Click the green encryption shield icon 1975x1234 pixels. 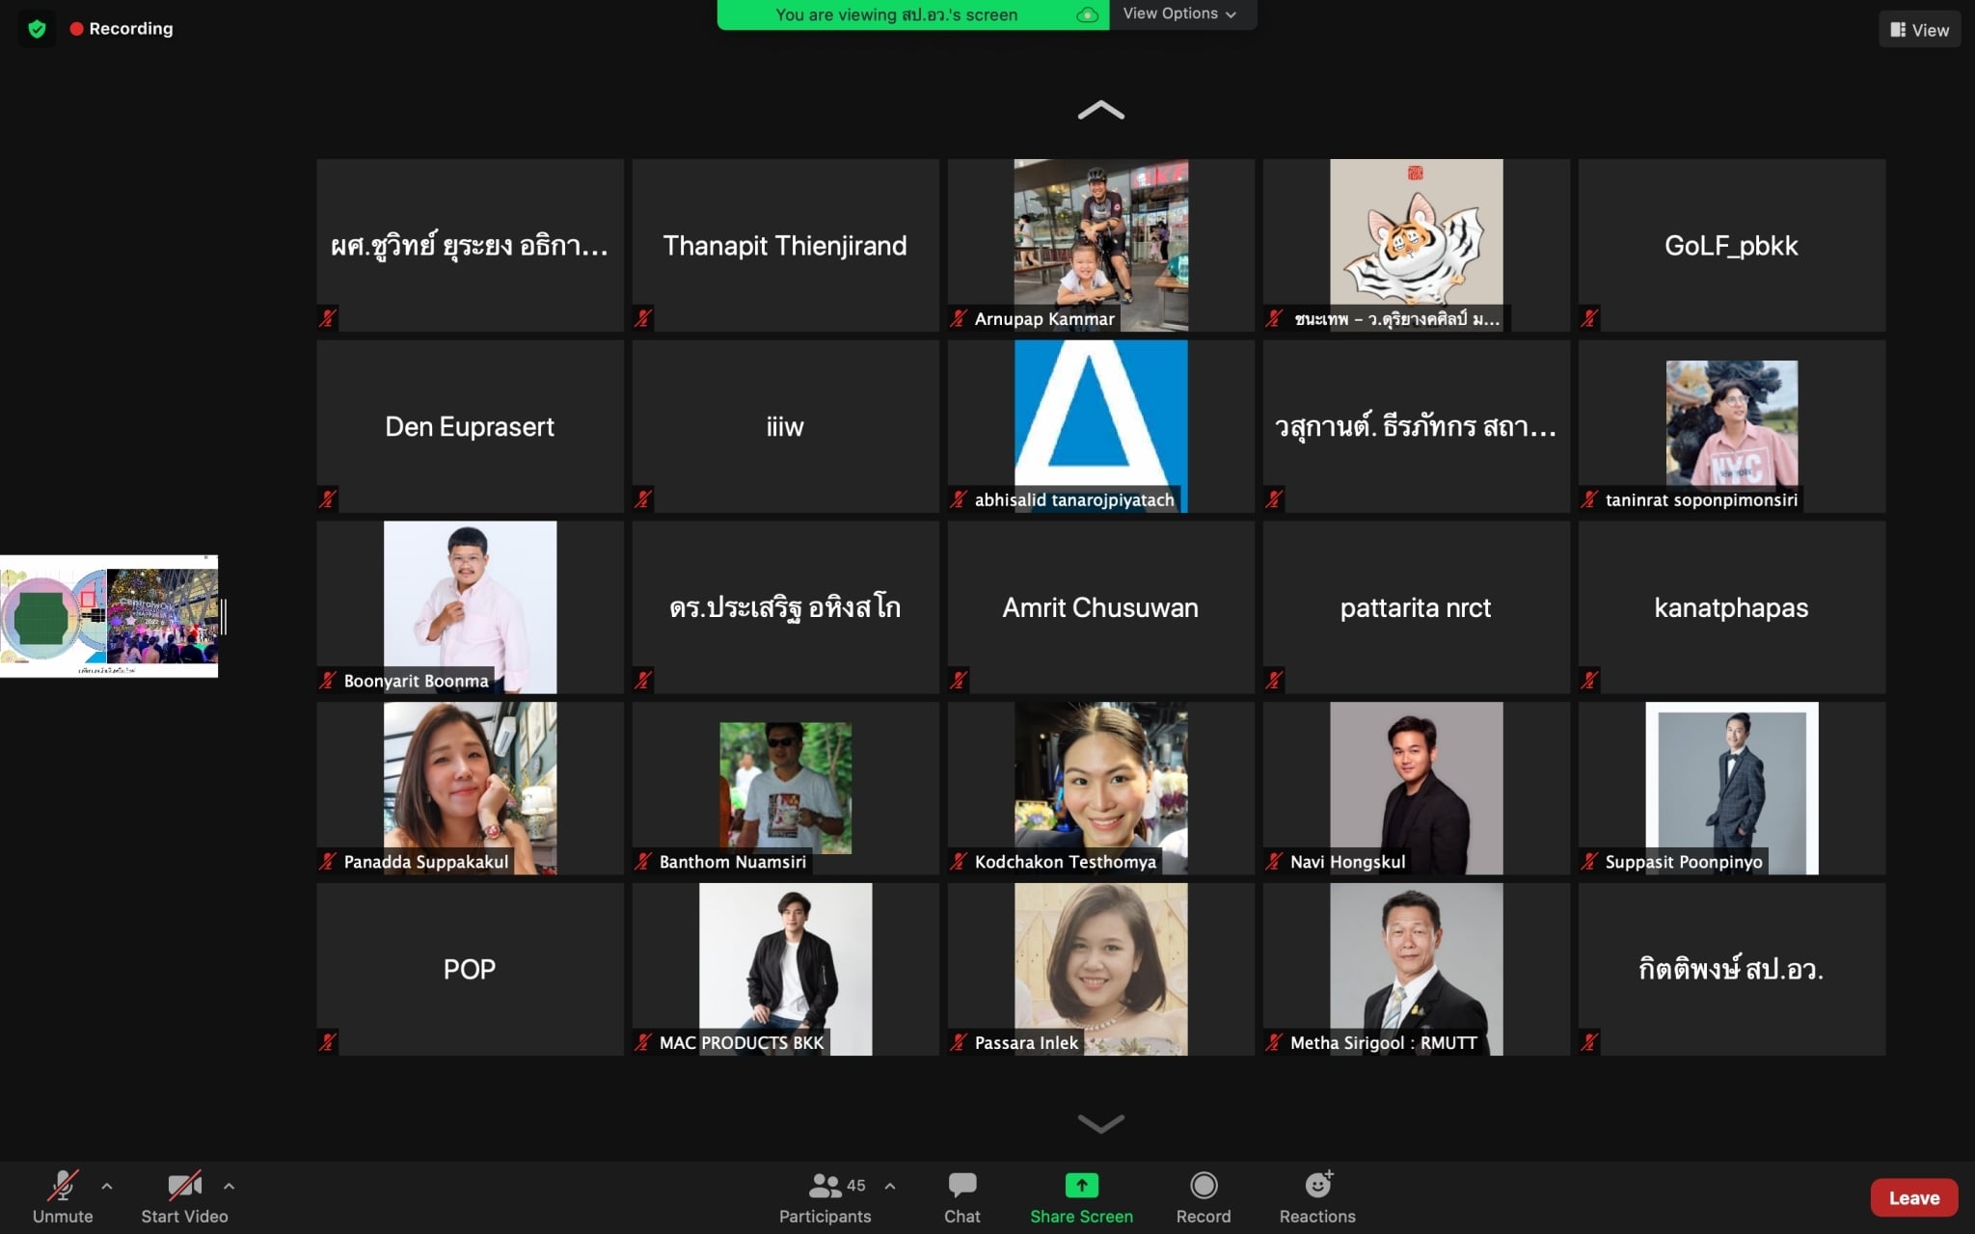click(37, 29)
